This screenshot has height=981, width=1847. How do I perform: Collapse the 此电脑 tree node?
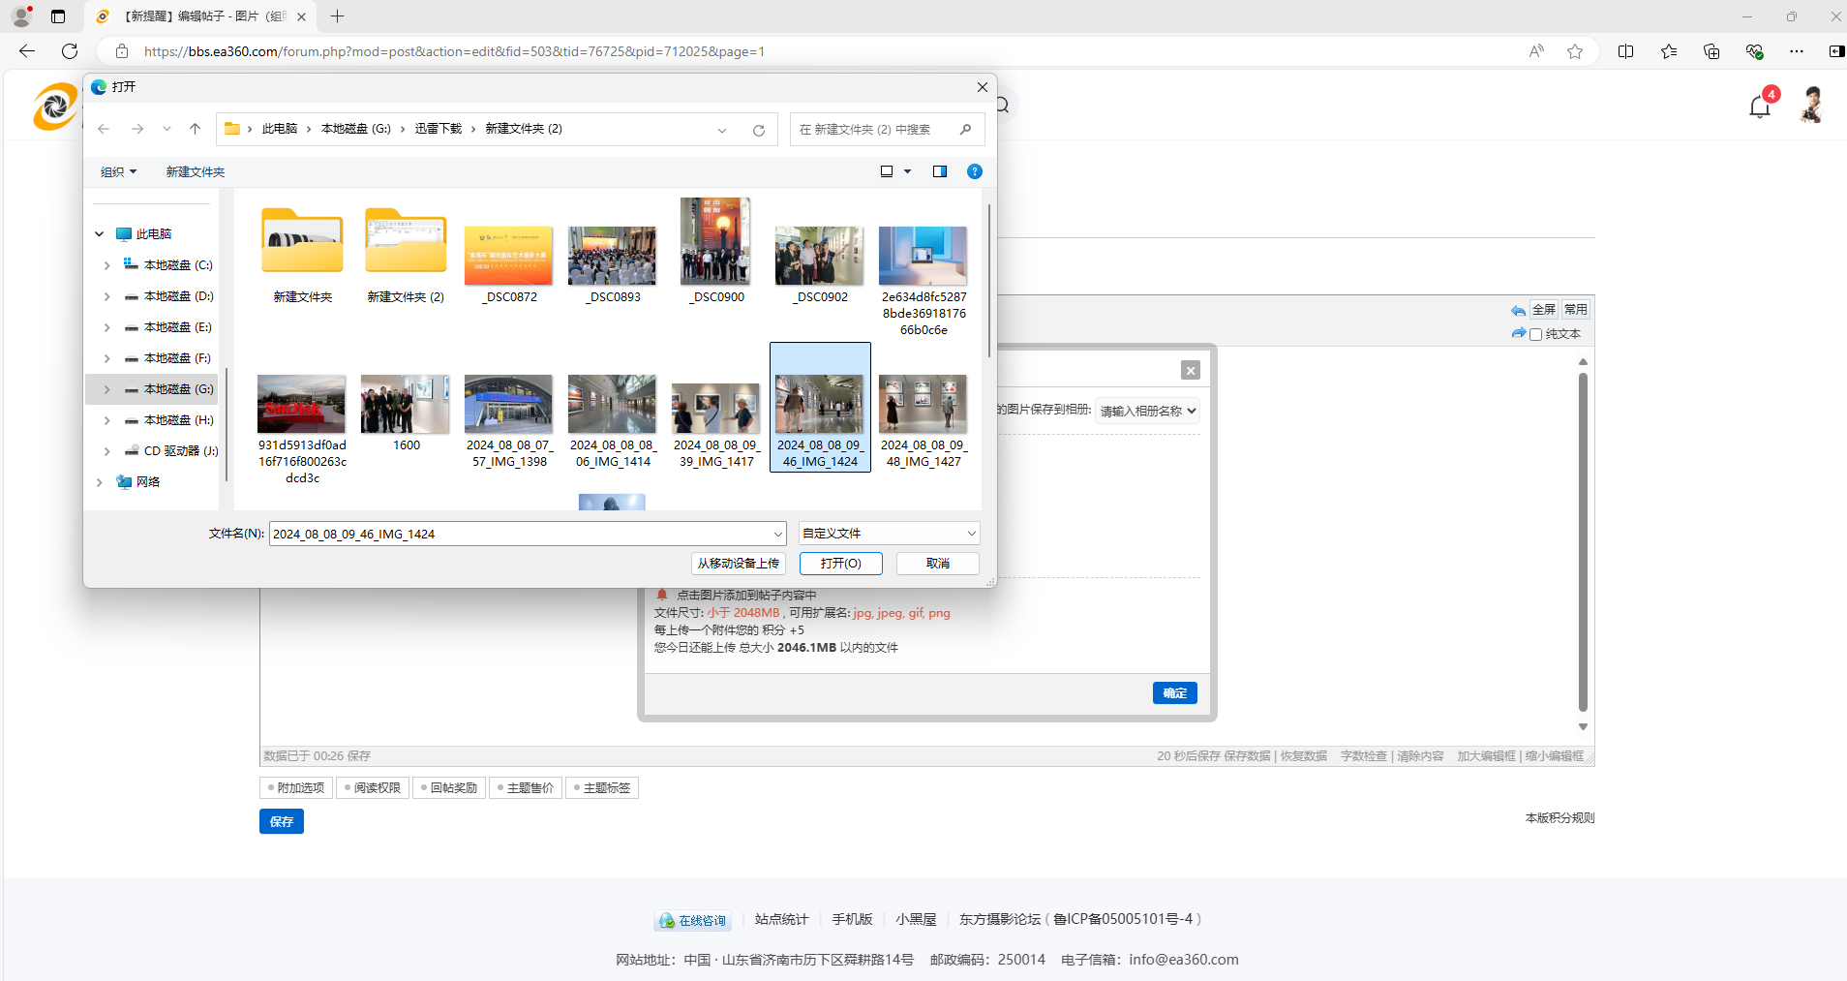99,234
